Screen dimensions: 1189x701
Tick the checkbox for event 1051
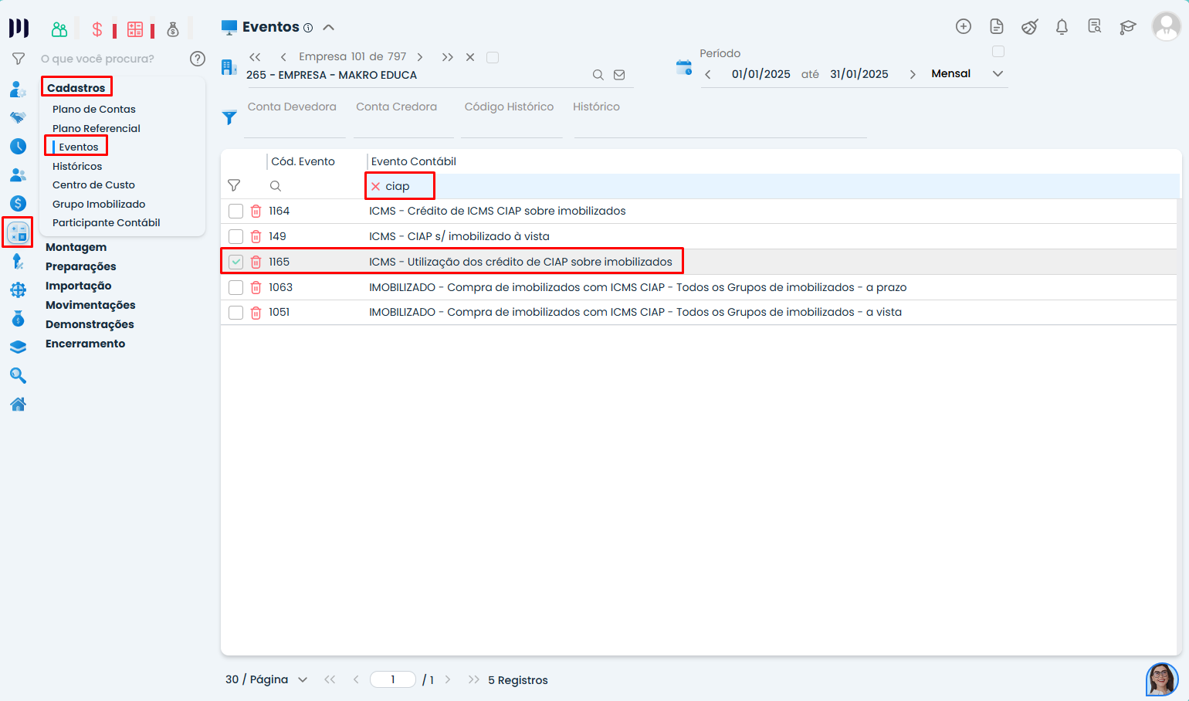236,313
